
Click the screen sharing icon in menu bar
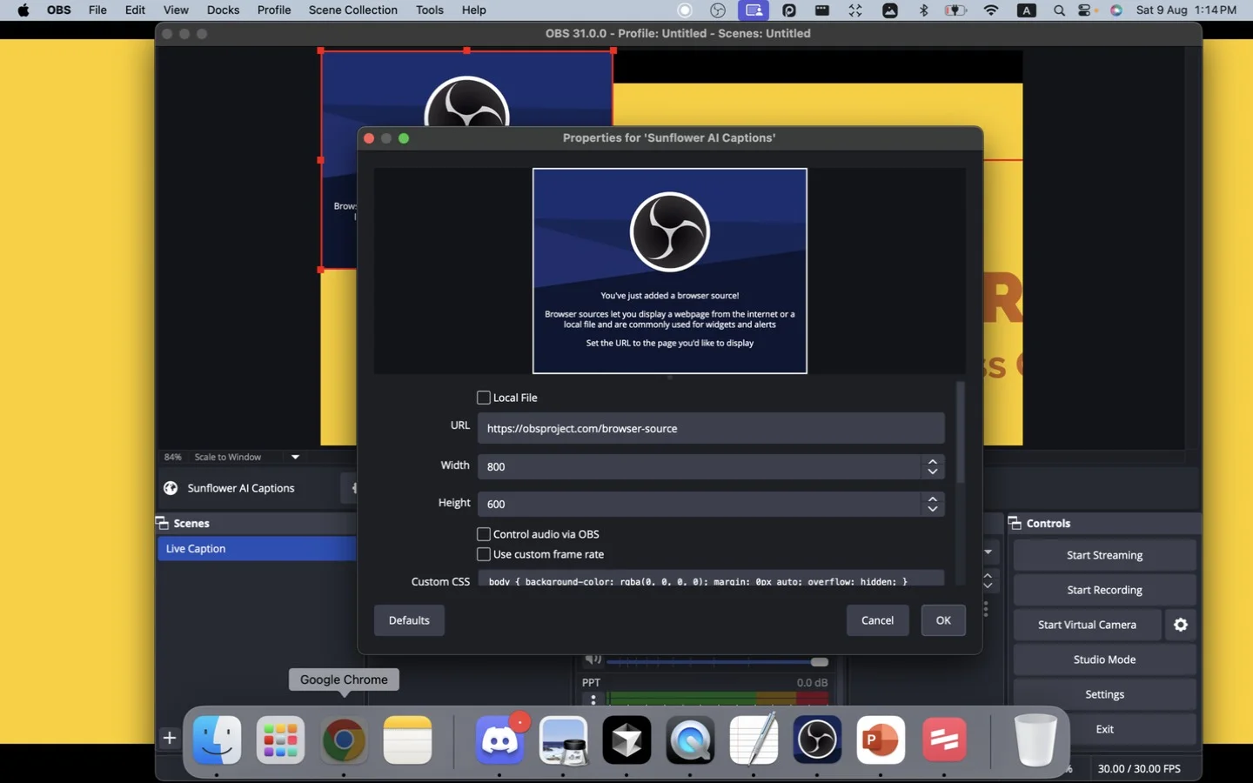pos(754,10)
